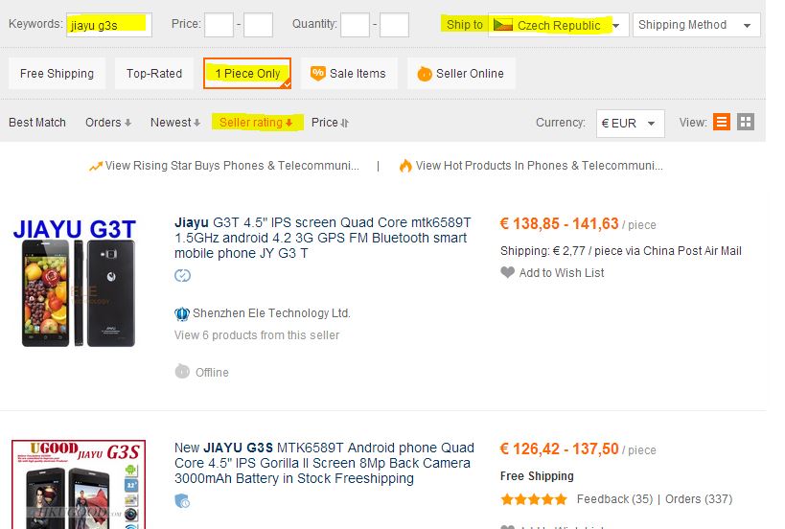Open the Ship to Czech Republic dropdown
This screenshot has width=785, height=529.
tap(559, 25)
